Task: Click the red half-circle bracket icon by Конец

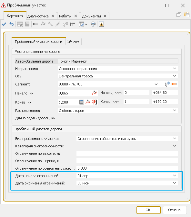Action: tap(94, 102)
